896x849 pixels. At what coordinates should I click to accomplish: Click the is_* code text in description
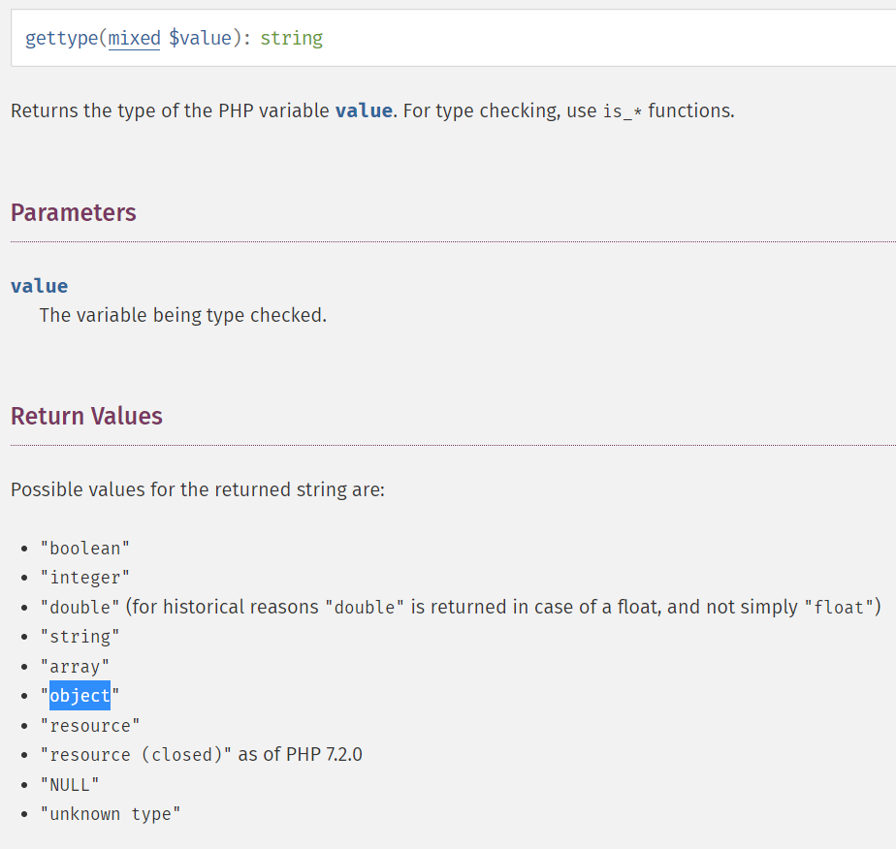623,111
